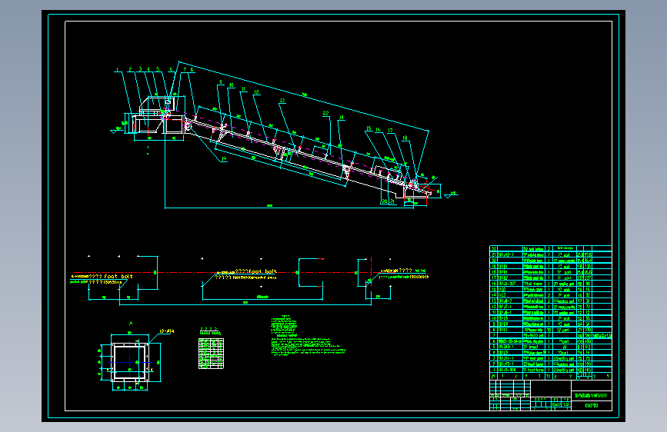
Task: Select the '12-ø14' hole callout
Action: click(x=167, y=331)
